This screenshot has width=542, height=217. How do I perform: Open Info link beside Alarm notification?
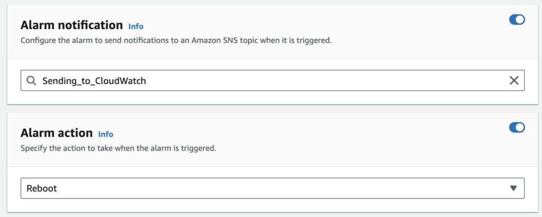pos(135,26)
